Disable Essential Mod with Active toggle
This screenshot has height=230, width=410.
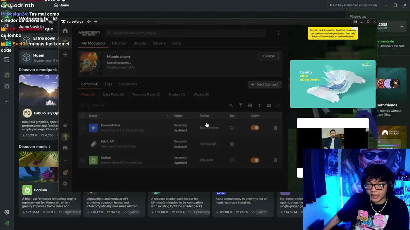point(255,128)
